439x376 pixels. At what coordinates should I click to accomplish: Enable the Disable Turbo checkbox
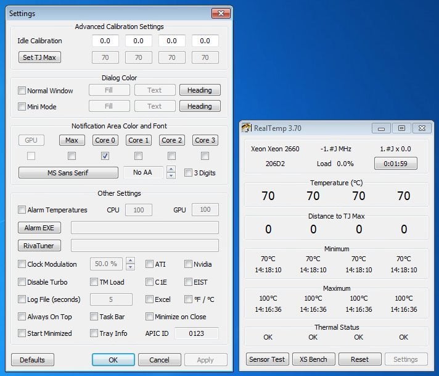click(22, 282)
